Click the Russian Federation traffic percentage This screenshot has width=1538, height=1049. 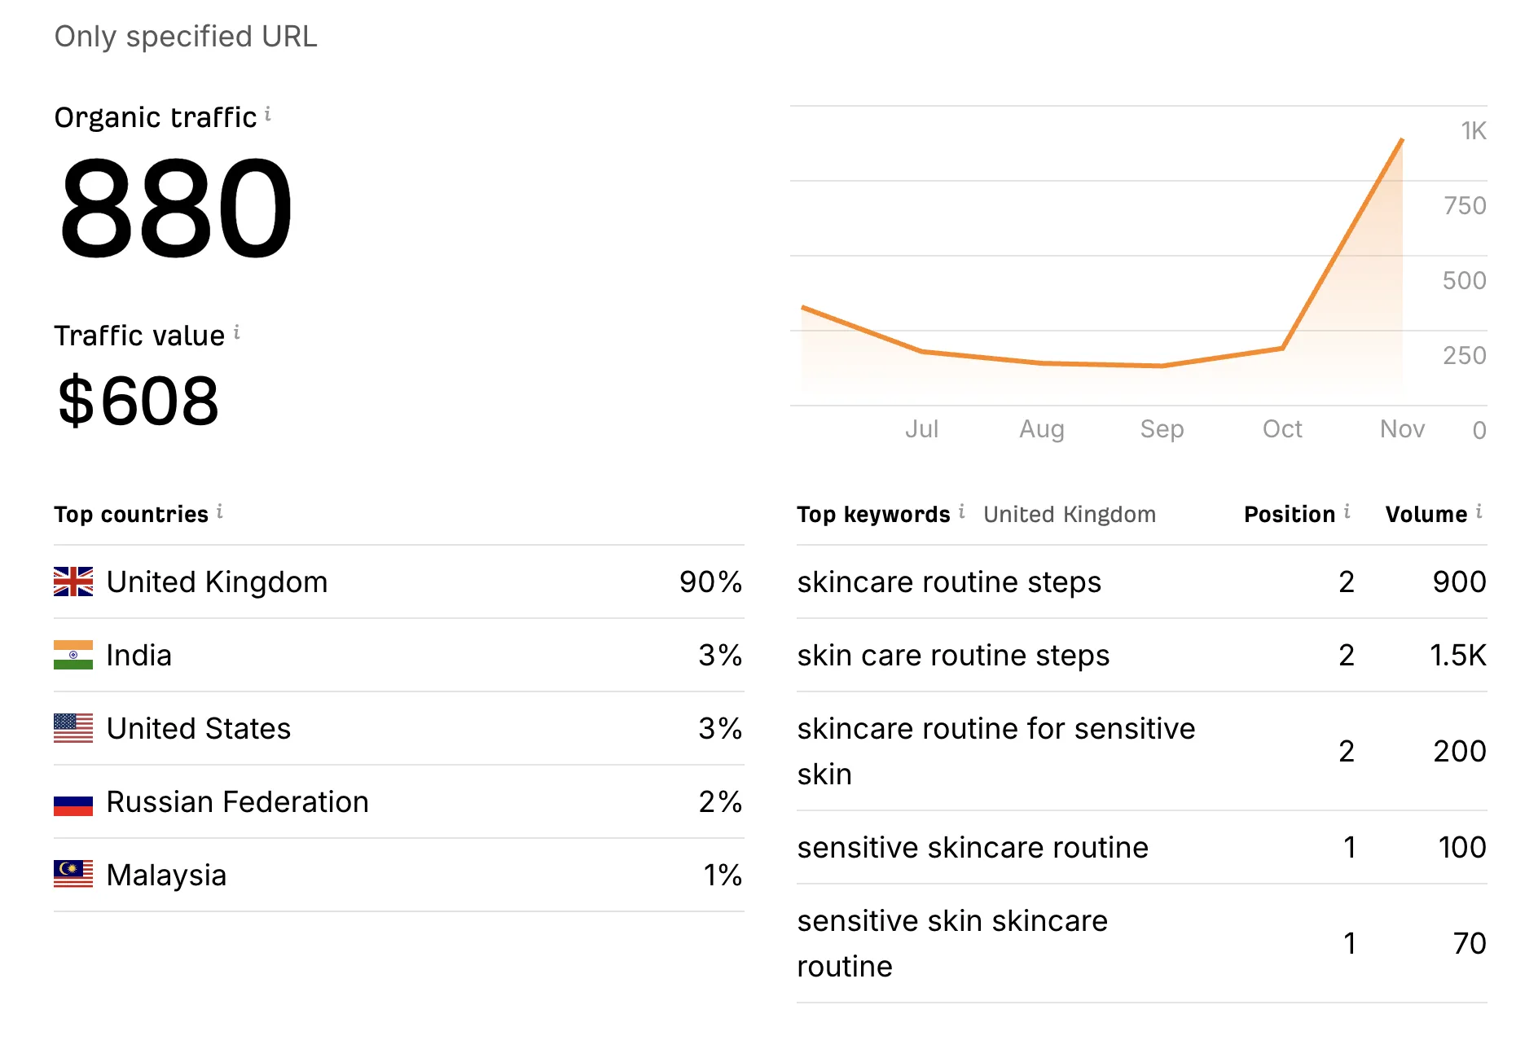[722, 801]
